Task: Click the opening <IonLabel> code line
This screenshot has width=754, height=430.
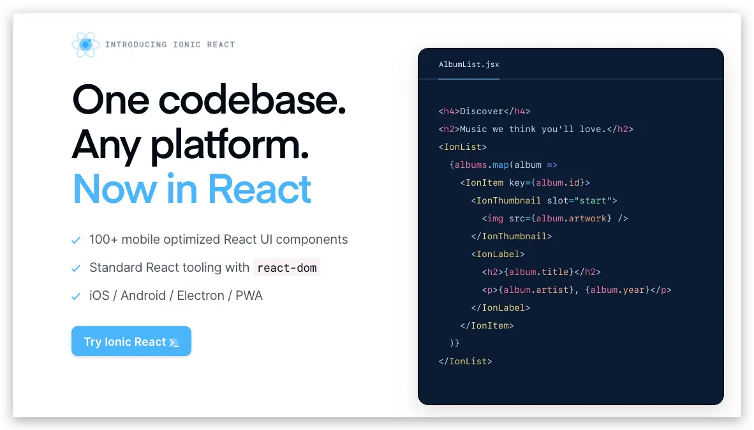Action: click(x=498, y=254)
